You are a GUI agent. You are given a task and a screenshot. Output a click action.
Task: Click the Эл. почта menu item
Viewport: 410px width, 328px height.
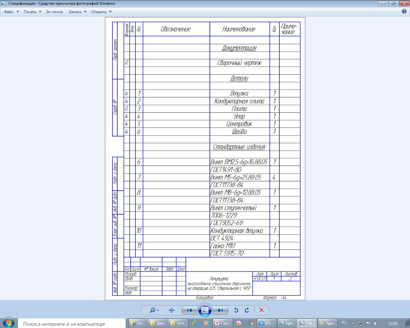click(x=54, y=12)
